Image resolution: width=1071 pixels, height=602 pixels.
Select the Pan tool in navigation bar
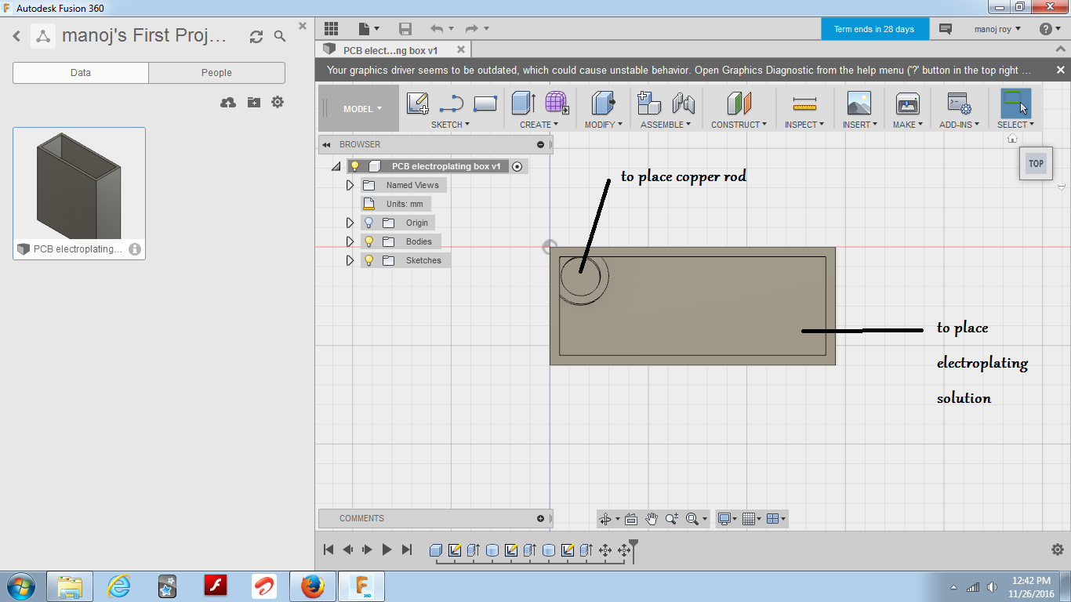(x=652, y=518)
